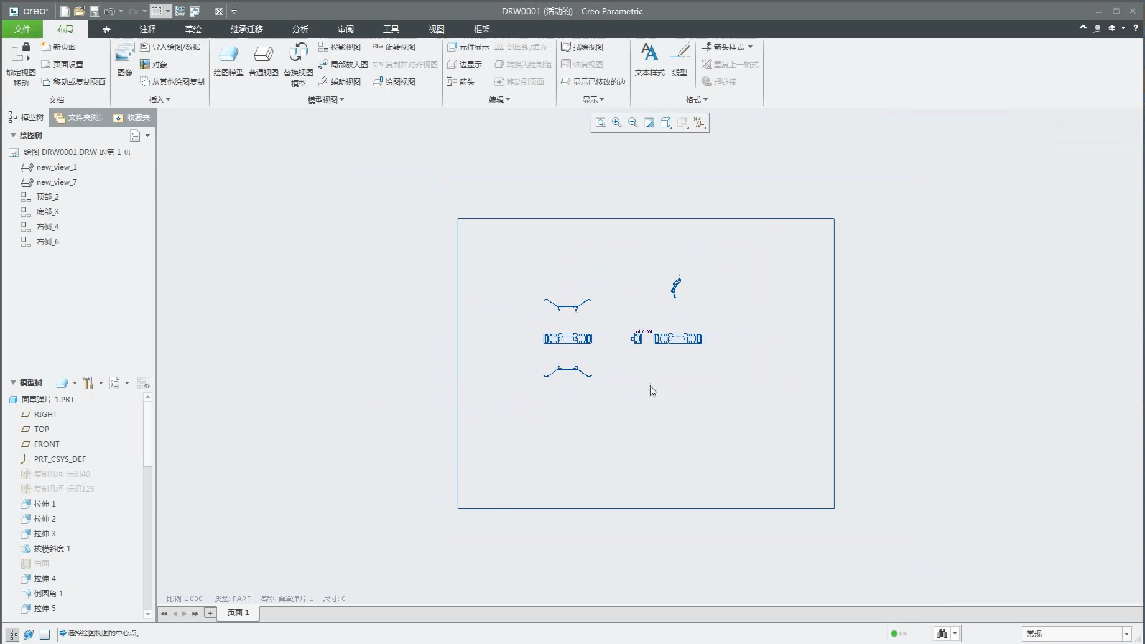Viewport: 1145px width, 644px height.
Task: Toggle 边显示 in edit group
Action: [465, 65]
